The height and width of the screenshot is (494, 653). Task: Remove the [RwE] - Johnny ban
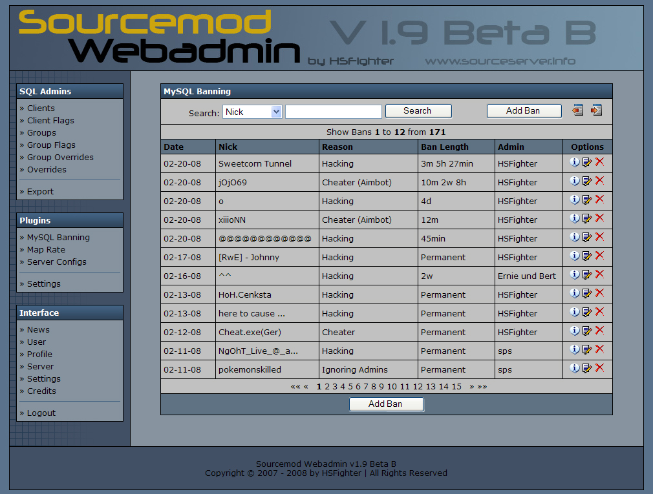[600, 256]
